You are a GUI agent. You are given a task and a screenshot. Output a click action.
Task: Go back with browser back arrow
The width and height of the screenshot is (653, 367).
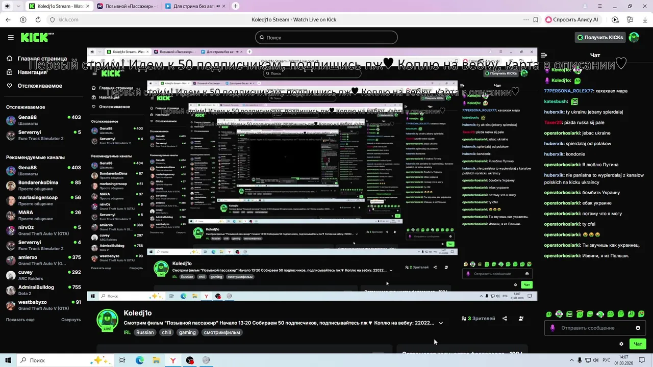coord(8,19)
